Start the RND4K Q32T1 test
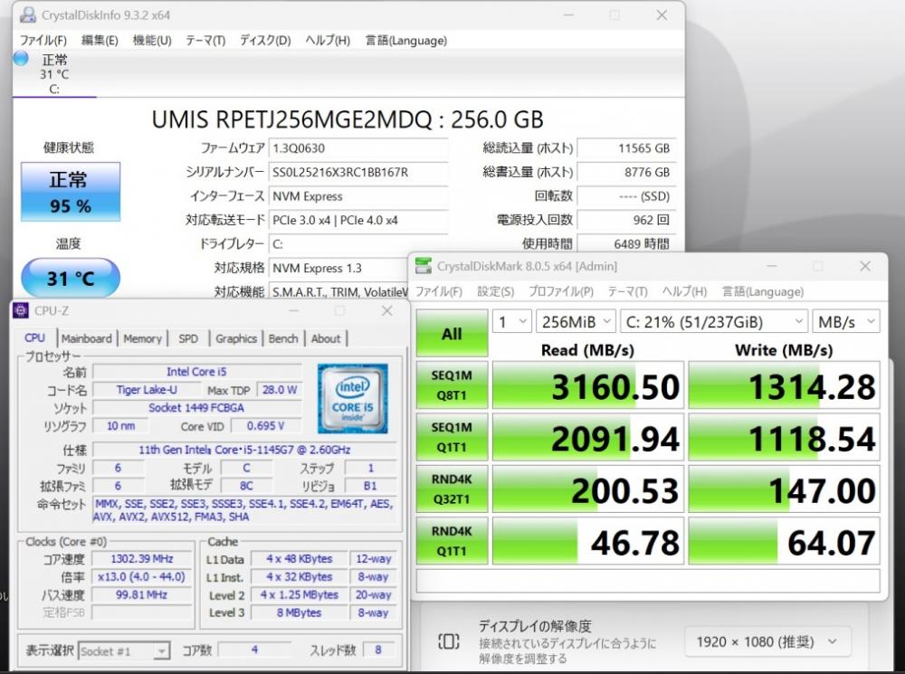Image resolution: width=905 pixels, height=674 pixels. point(452,489)
